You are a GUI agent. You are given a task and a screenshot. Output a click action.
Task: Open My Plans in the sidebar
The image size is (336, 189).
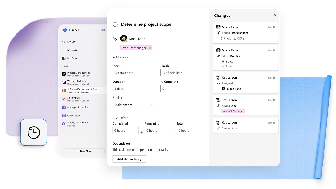(x=72, y=58)
